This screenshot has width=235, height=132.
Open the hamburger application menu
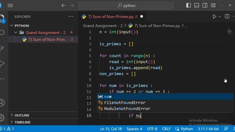10,5
